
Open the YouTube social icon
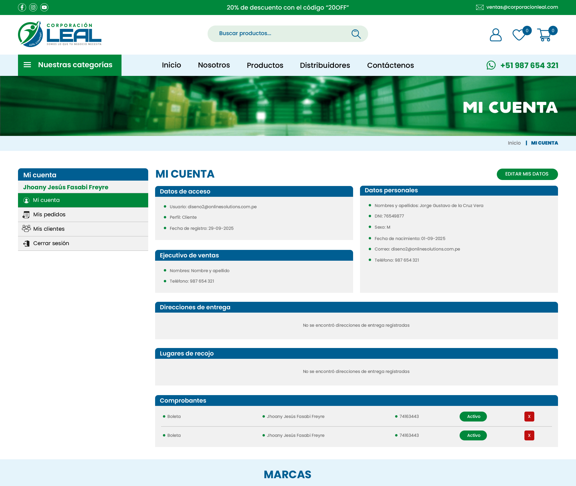click(44, 7)
